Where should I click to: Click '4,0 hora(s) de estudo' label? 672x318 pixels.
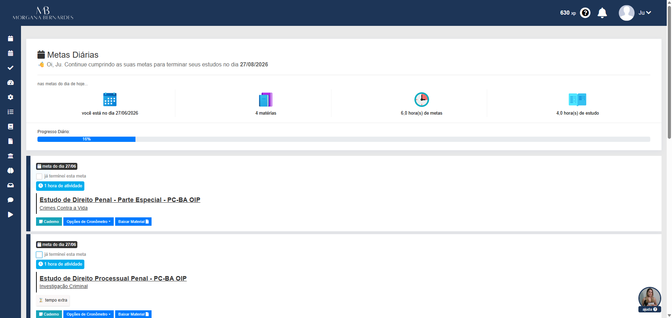[577, 113]
